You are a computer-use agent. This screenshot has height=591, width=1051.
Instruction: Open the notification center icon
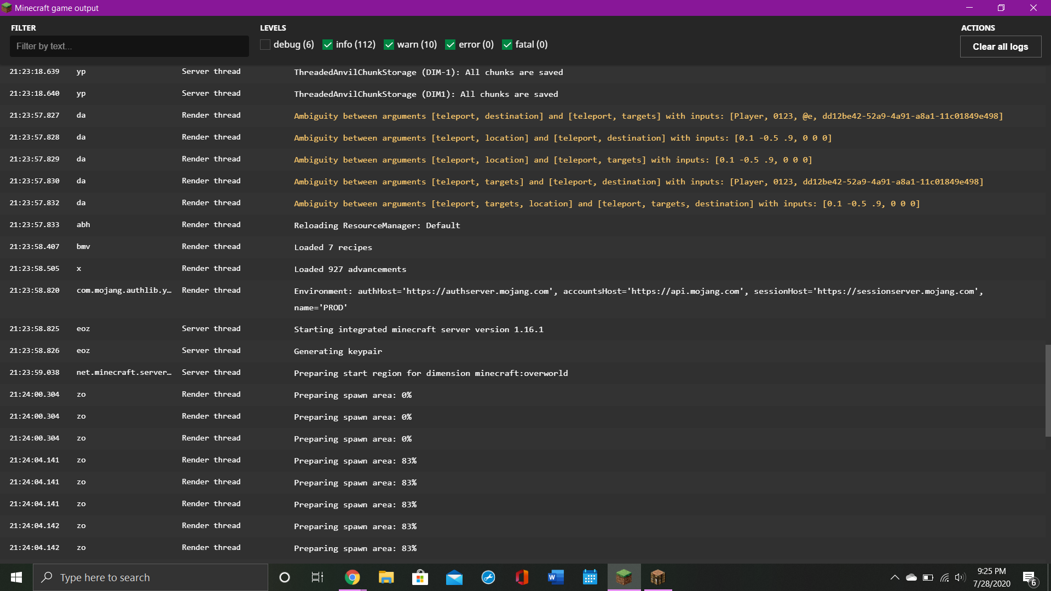[1029, 578]
